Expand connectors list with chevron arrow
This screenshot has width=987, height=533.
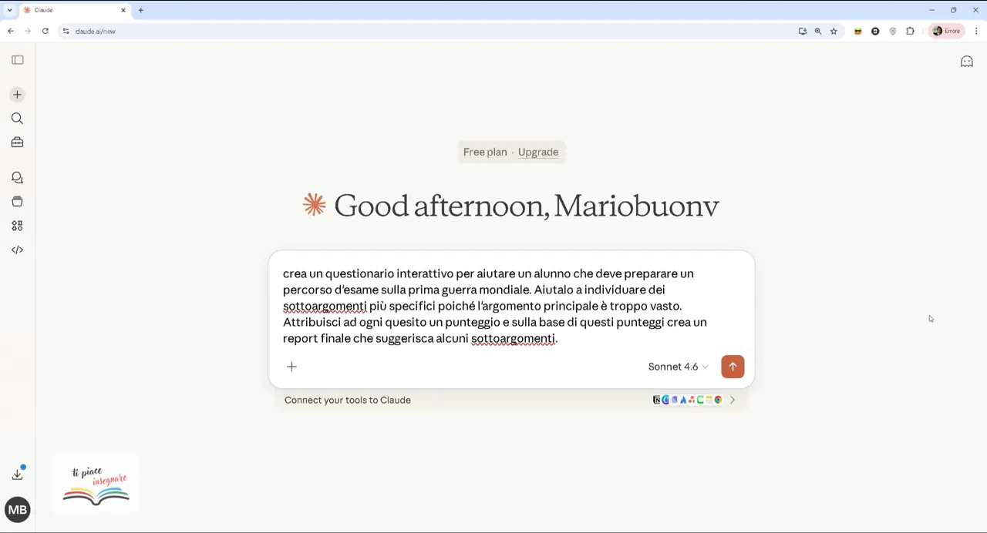tap(733, 400)
